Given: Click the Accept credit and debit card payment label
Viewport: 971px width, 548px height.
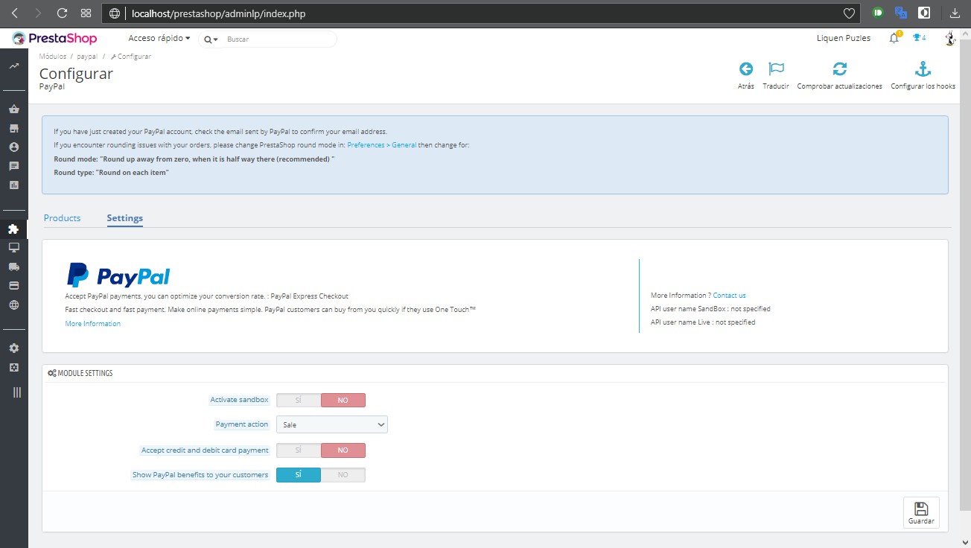Looking at the screenshot, I should [205, 450].
